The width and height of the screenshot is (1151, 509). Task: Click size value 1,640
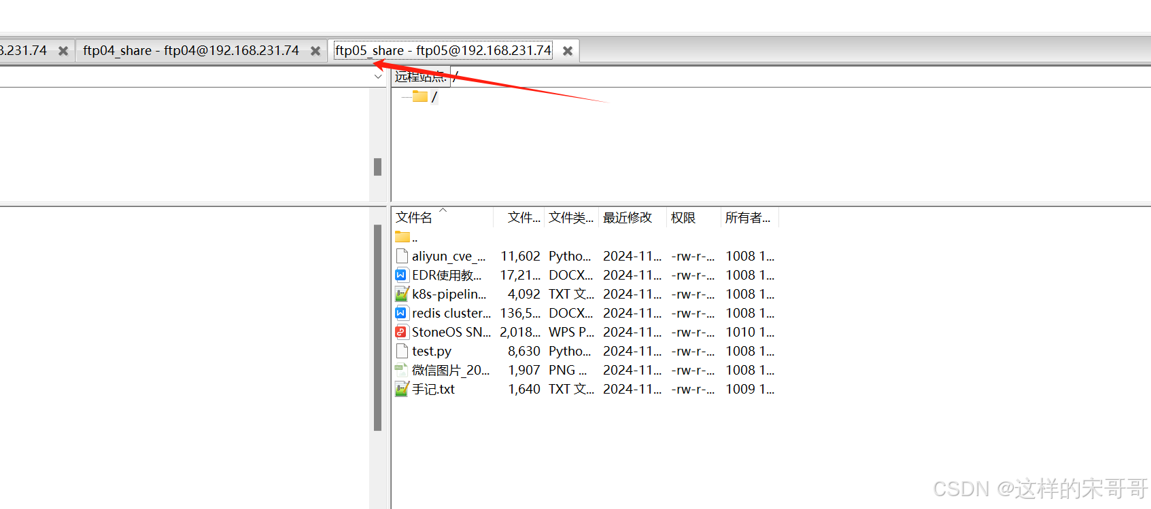point(523,390)
